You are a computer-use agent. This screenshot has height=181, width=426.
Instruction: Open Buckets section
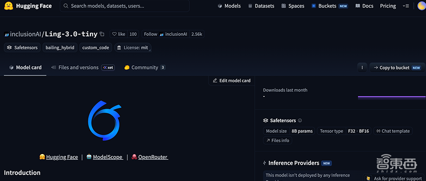point(329,6)
